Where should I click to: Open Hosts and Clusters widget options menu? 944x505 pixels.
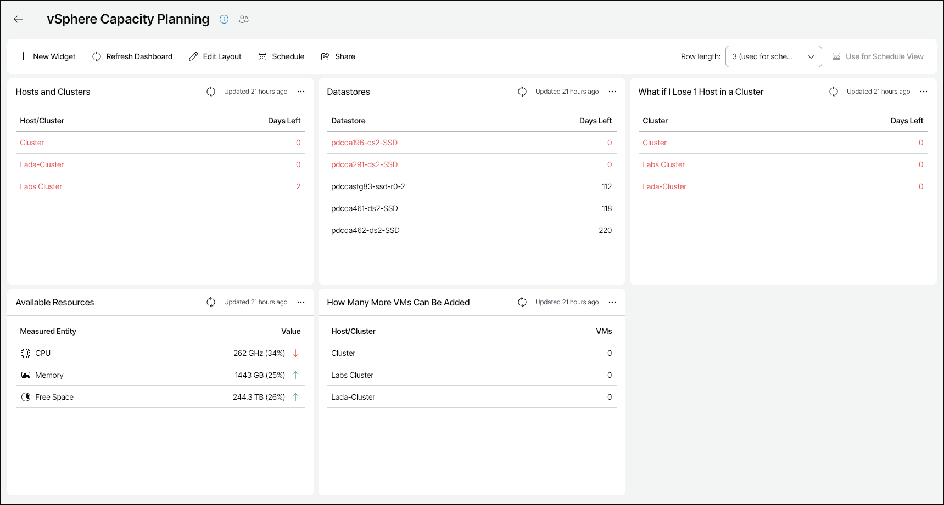pyautogui.click(x=301, y=92)
